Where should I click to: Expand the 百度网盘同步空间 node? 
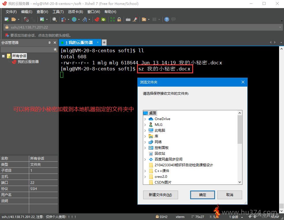[145, 159]
